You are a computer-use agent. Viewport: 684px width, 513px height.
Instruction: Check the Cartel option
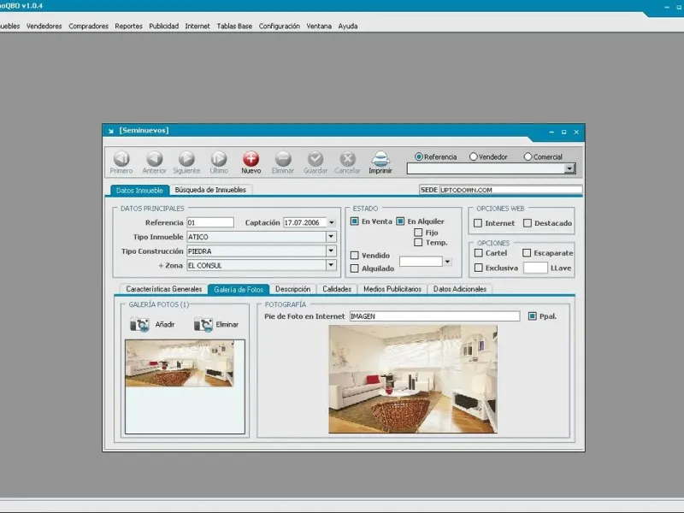pos(479,253)
